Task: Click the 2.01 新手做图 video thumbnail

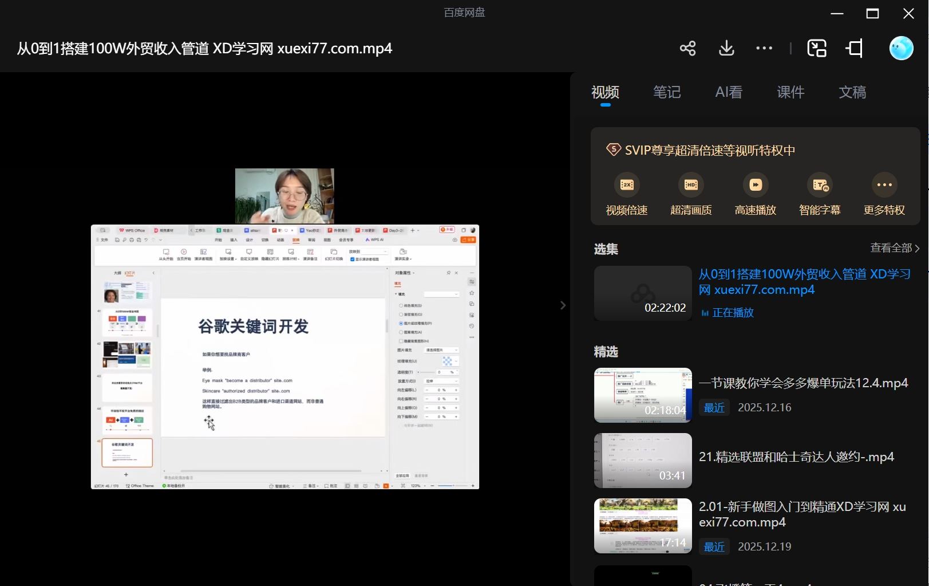Action: click(643, 525)
